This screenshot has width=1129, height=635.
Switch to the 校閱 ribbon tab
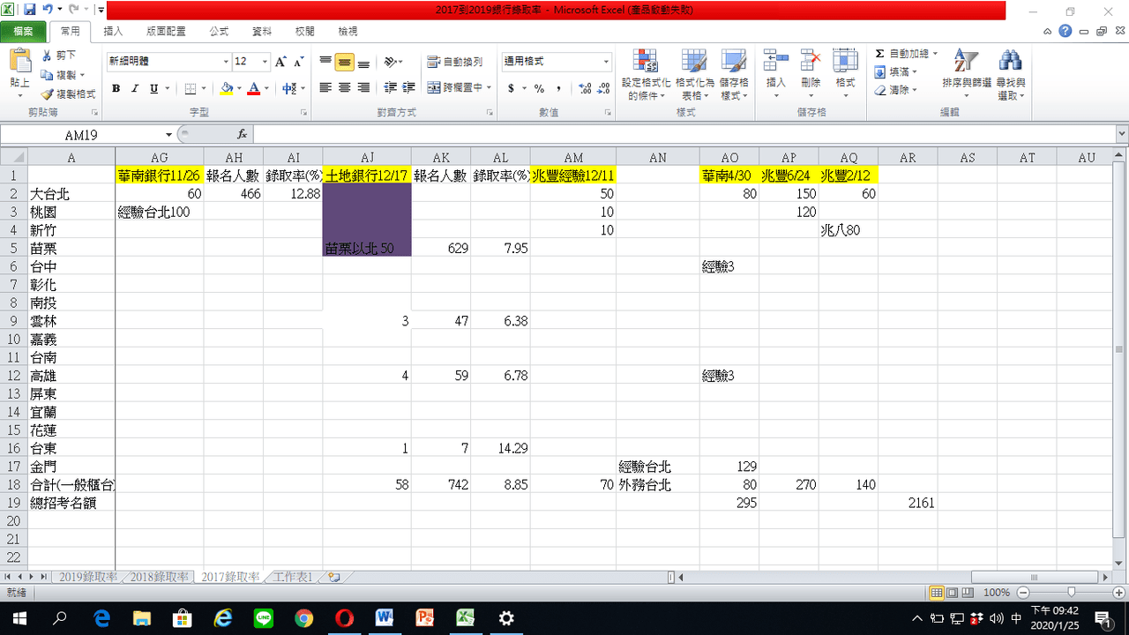click(305, 32)
